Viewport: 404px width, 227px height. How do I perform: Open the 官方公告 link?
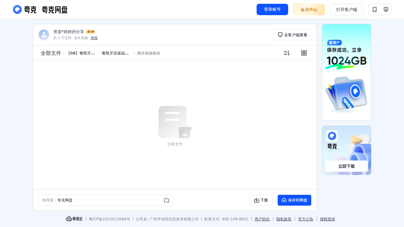click(x=306, y=219)
